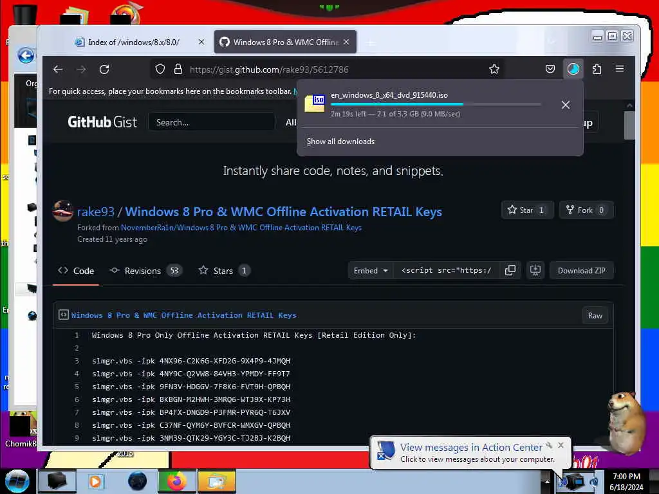
Task: Click key line ending FF9T7
Action: click(190, 374)
